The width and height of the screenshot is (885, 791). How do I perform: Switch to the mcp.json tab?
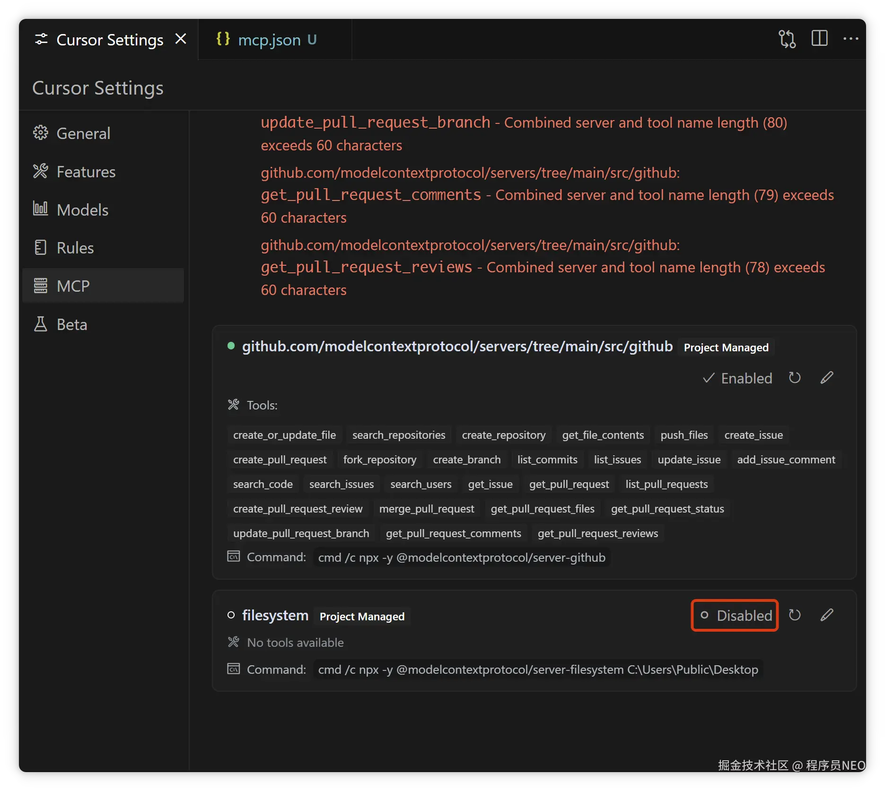tap(269, 40)
